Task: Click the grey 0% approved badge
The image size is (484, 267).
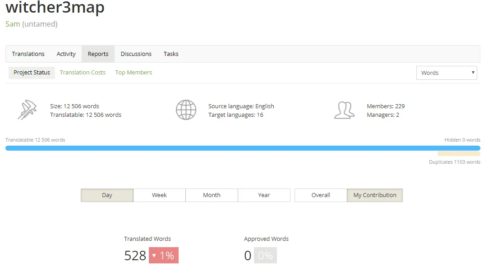Action: tap(266, 255)
